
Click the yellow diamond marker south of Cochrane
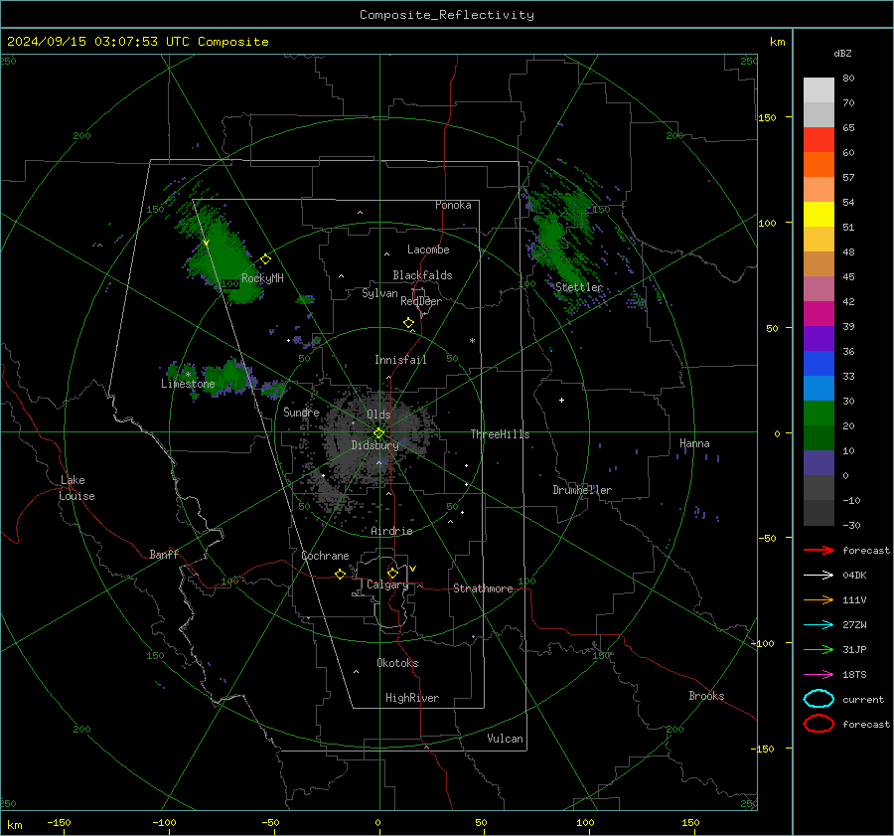(x=340, y=574)
